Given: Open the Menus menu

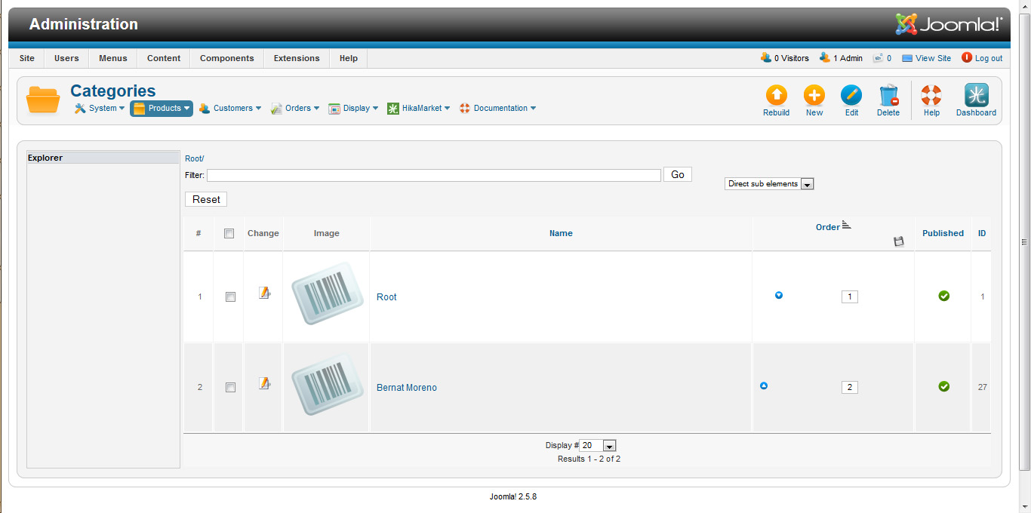Looking at the screenshot, I should [113, 58].
